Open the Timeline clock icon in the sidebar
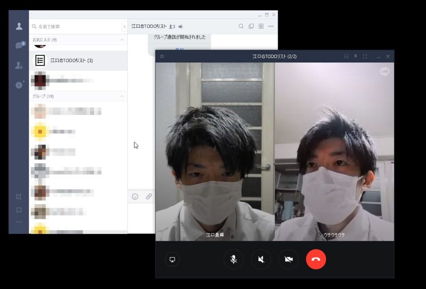Image resolution: width=426 pixels, height=289 pixels. [x=19, y=85]
